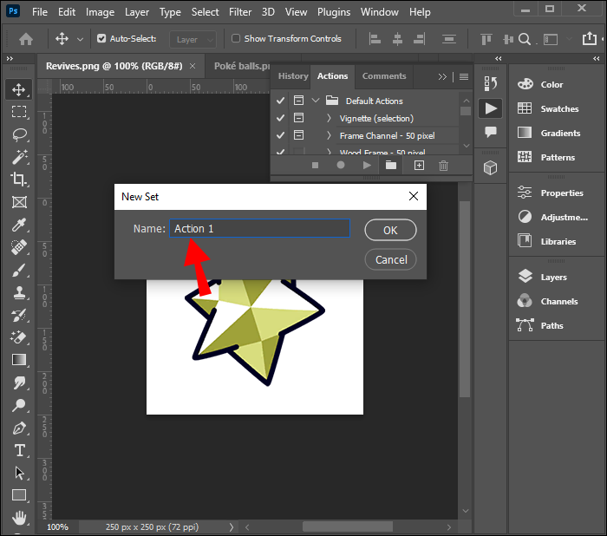Open the Layer auto-select dropdown
The width and height of the screenshot is (607, 536).
click(x=194, y=39)
